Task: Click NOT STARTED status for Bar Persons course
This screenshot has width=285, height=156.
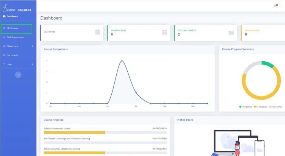Action: pyautogui.click(x=160, y=139)
